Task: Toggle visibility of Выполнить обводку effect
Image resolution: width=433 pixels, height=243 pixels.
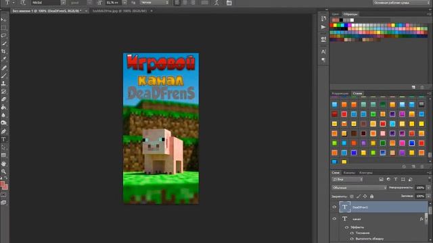Action: pos(352,239)
